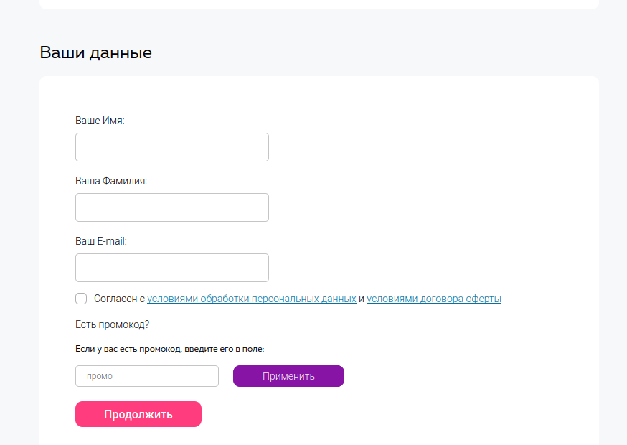Tick the Согласен с consent checkbox

(81, 299)
